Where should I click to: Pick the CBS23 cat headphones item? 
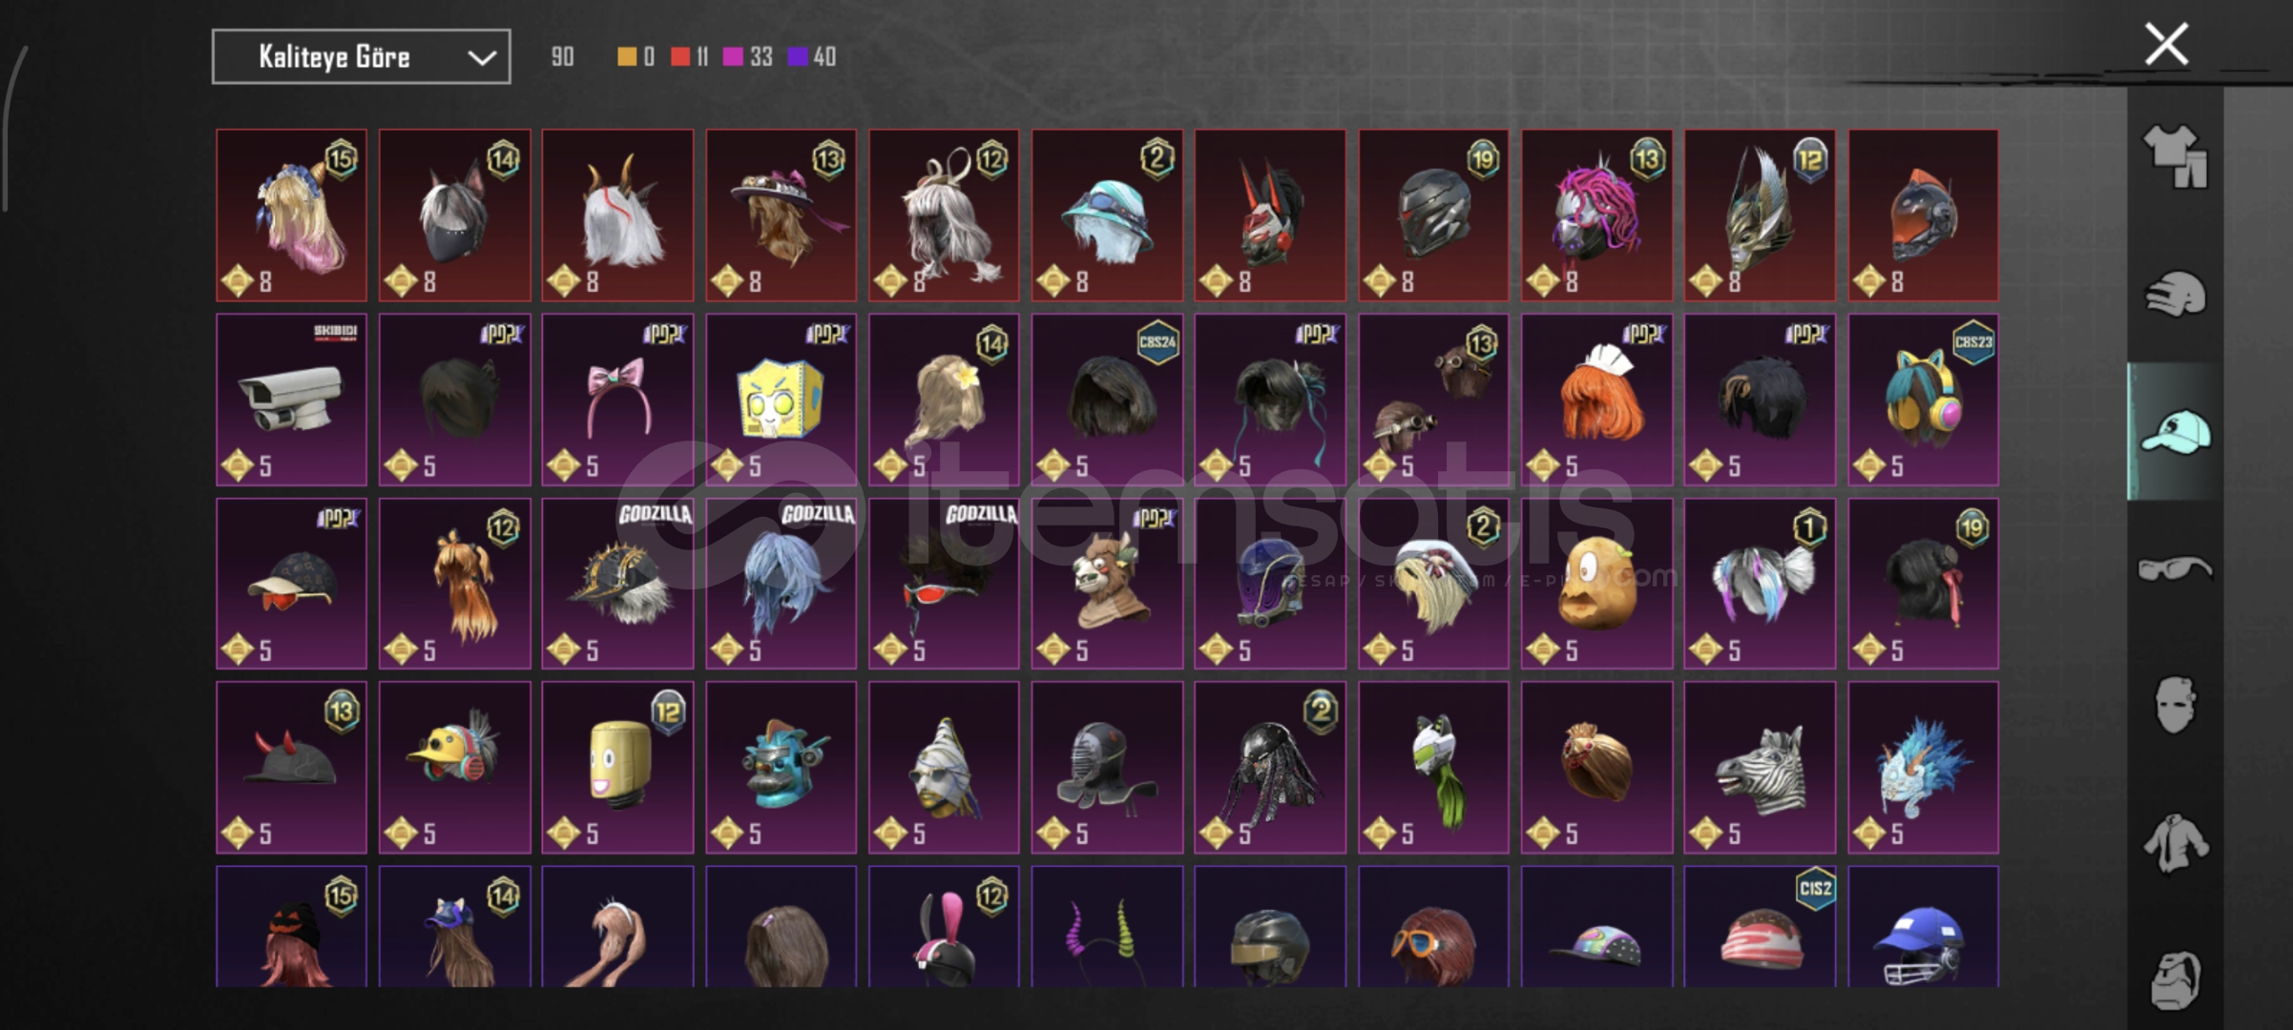pos(1923,400)
